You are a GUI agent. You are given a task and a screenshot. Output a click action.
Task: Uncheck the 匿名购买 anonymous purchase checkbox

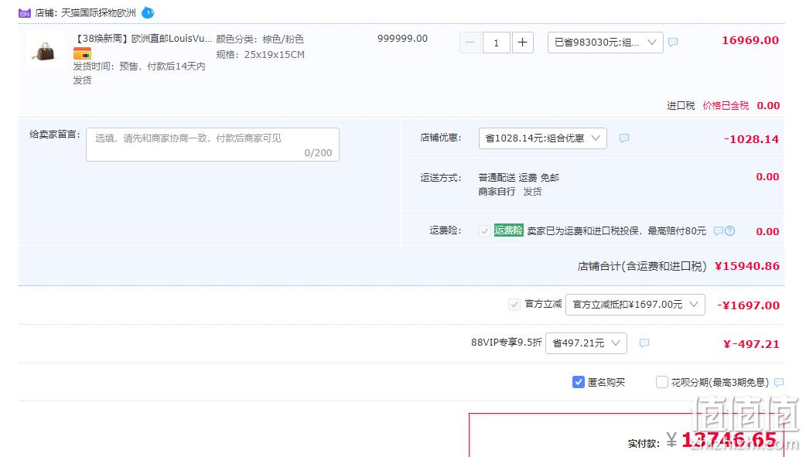coord(579,382)
